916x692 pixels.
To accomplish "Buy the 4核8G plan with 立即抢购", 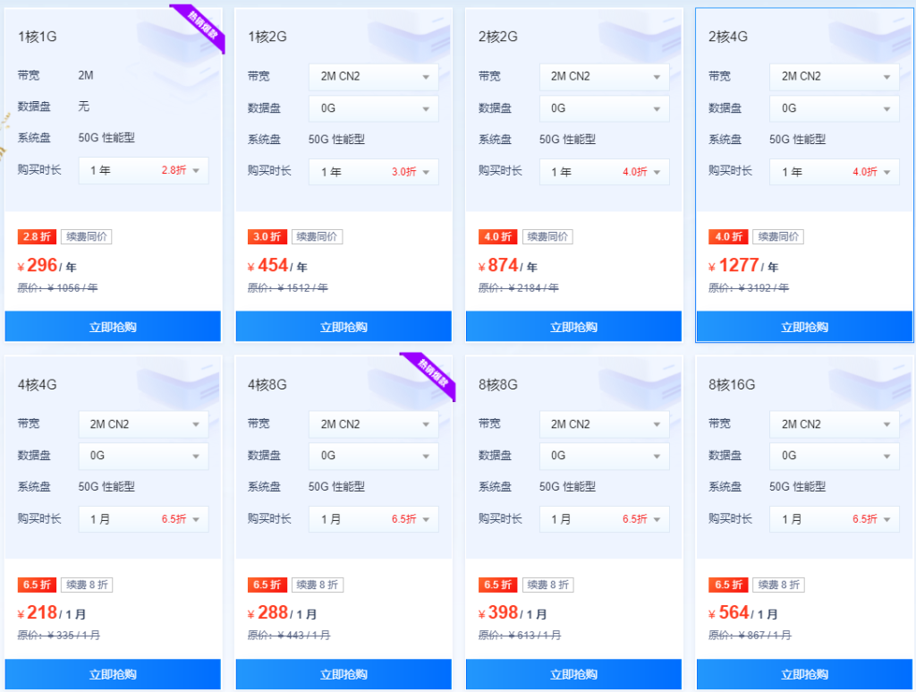I will click(x=343, y=674).
